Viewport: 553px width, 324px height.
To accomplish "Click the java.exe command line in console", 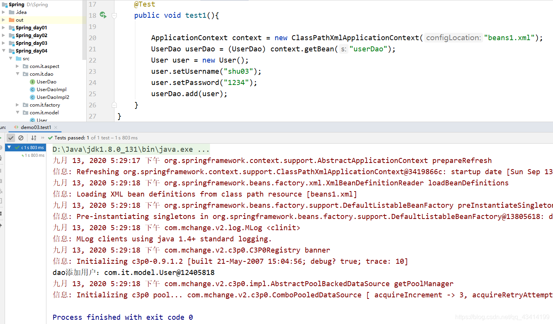I will [131, 149].
